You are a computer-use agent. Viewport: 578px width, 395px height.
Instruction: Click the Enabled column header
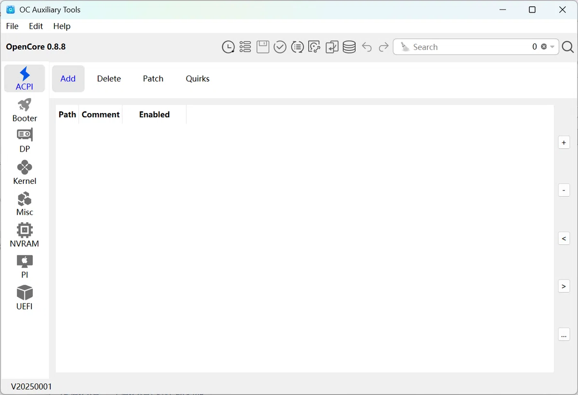154,115
